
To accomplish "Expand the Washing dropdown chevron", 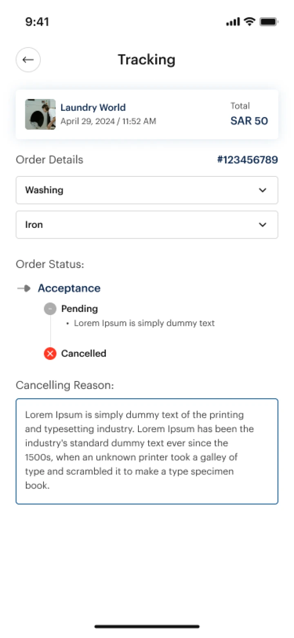I will click(263, 190).
